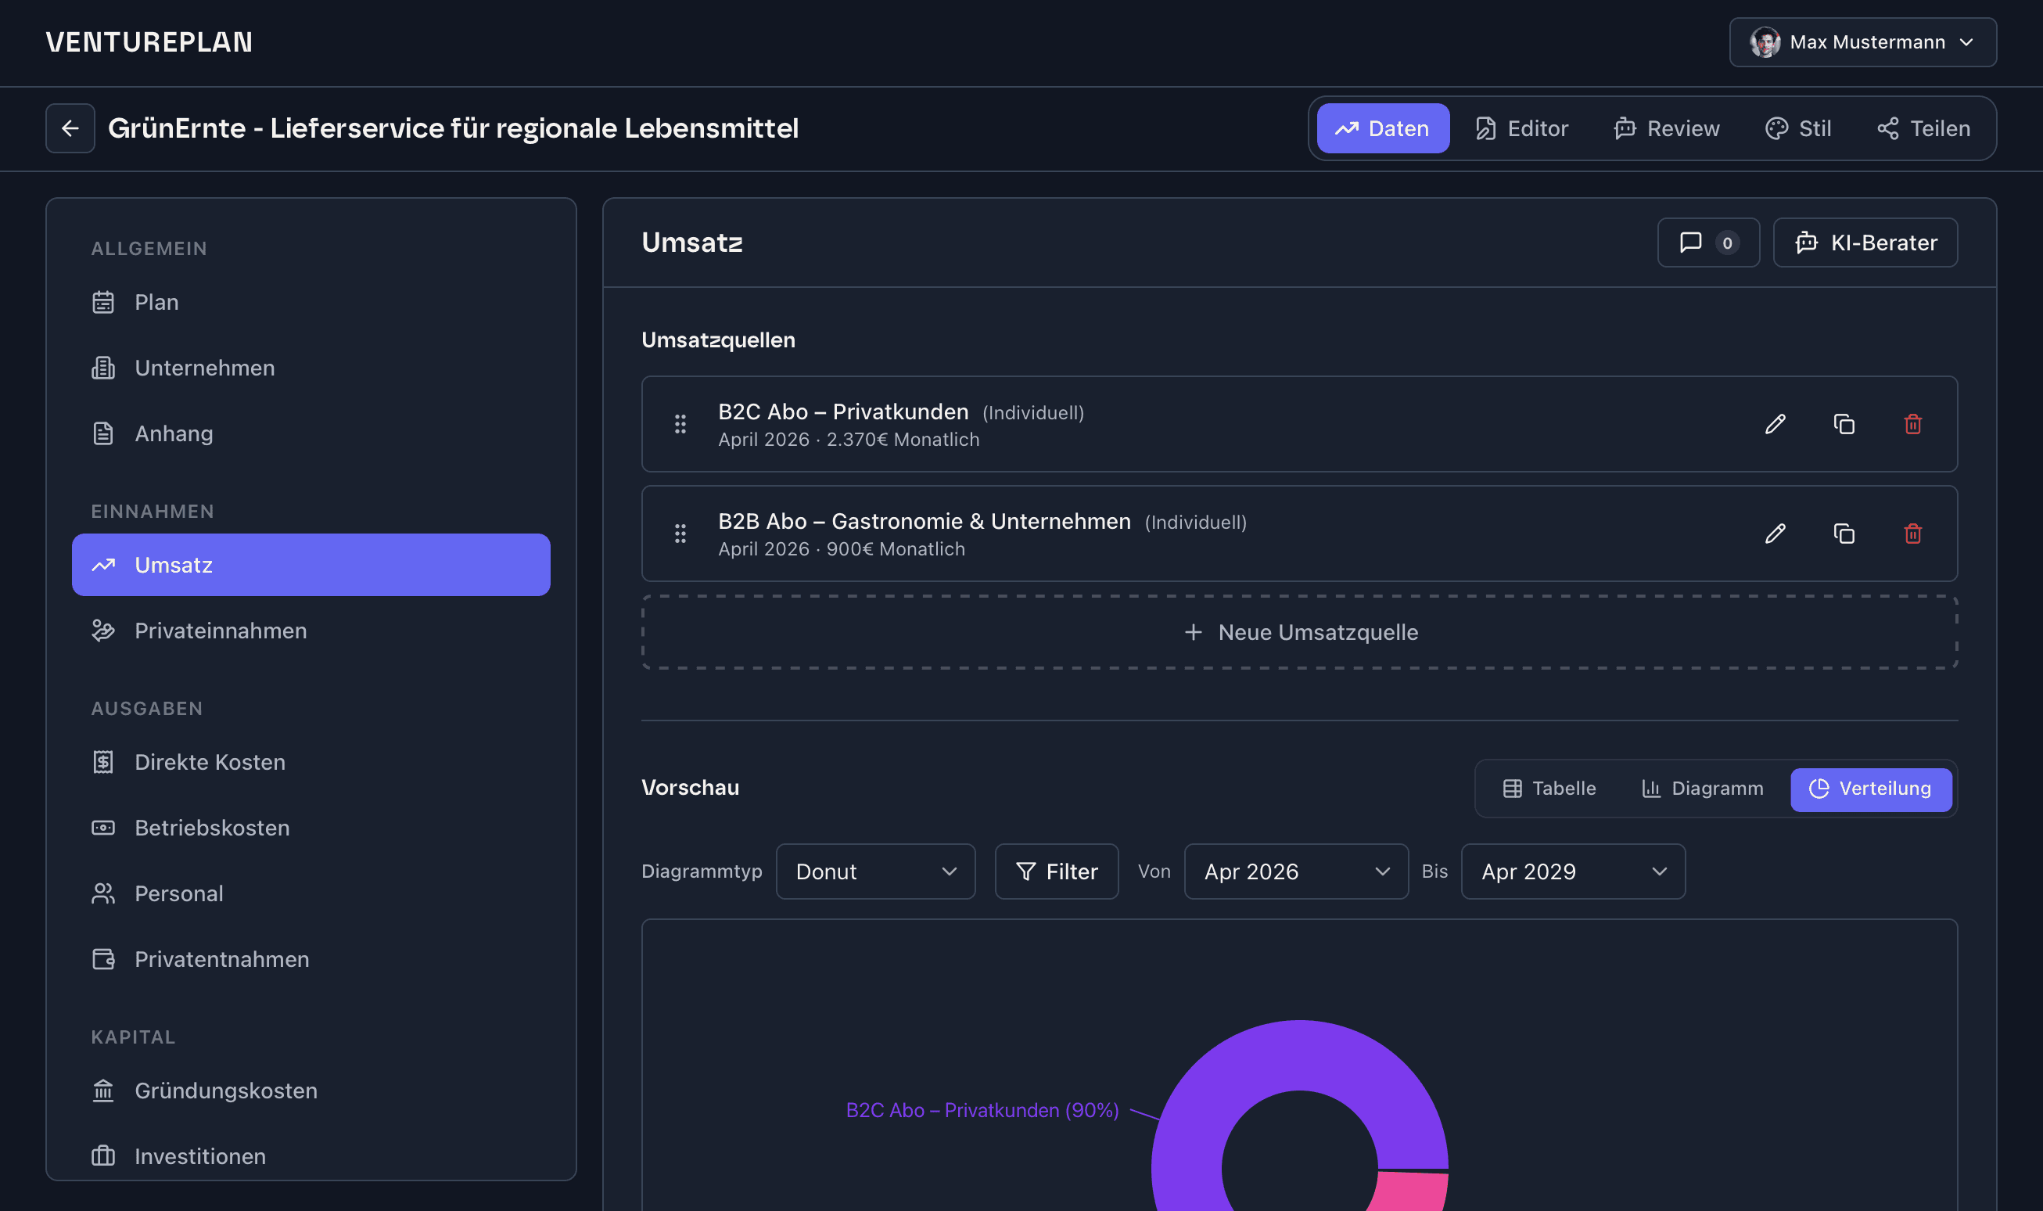Go back using the arrow button
Viewport: 2043px width, 1211px height.
[70, 128]
